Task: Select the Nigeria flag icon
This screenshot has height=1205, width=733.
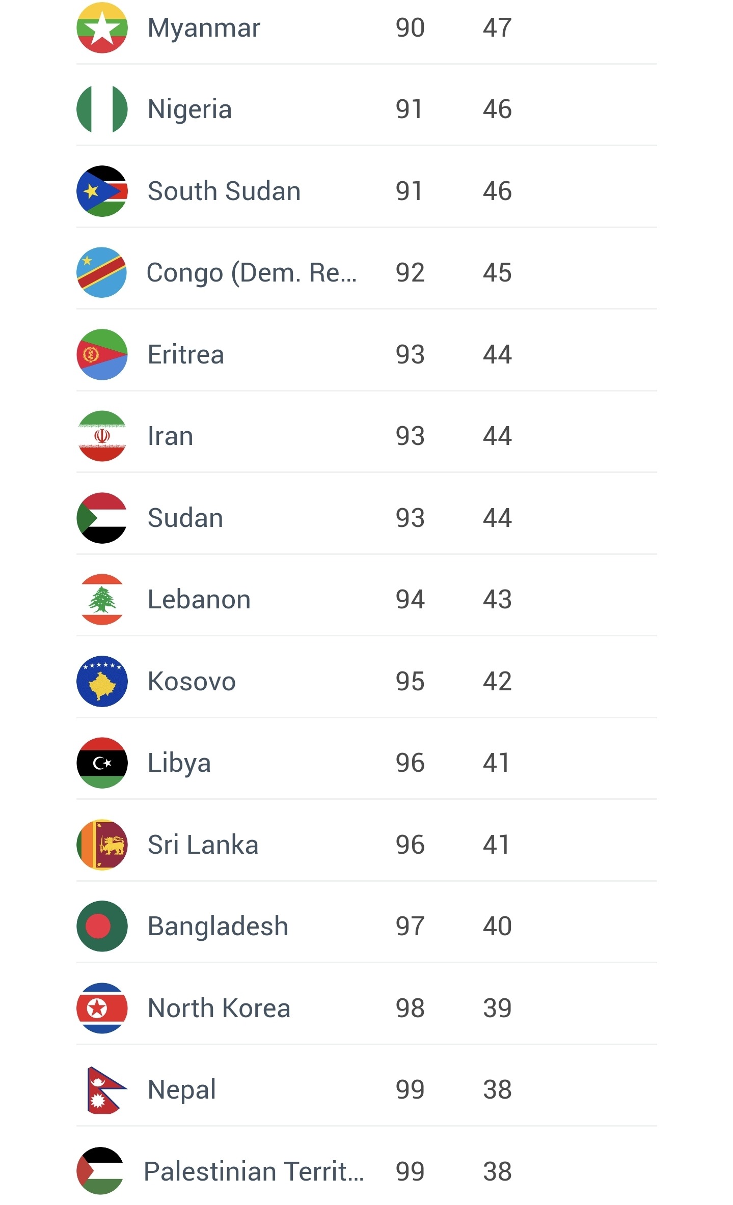Action: tap(102, 109)
